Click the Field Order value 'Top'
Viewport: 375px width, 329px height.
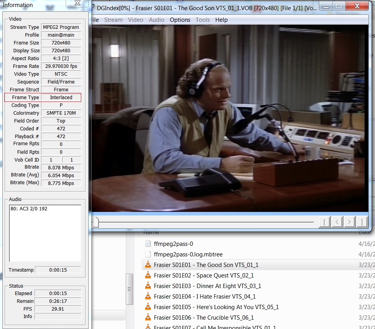pyautogui.click(x=61, y=121)
